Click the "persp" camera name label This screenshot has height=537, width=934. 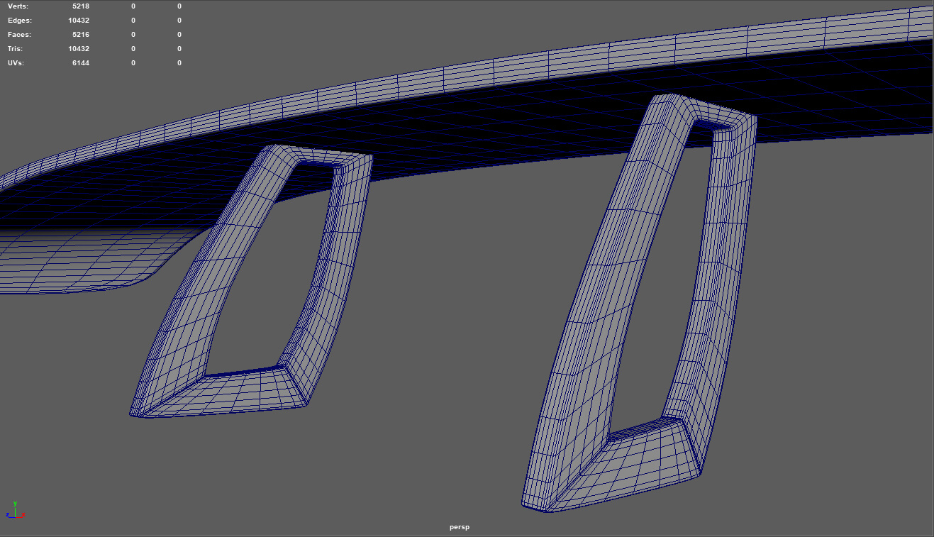460,527
